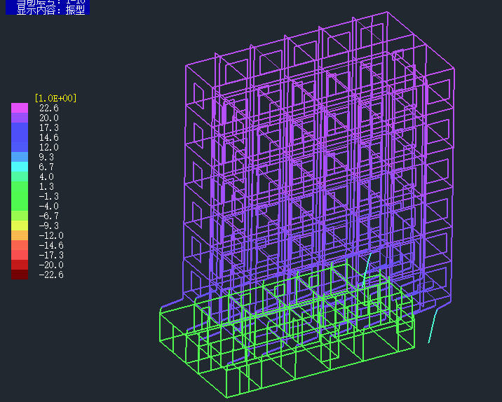Click the teal 4.0 legend swatch
Screen dimensions: 502x402
click(19, 176)
